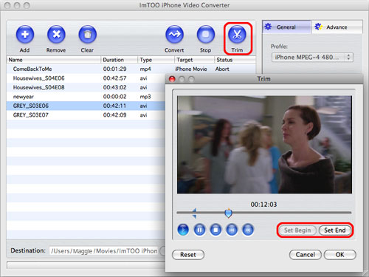Select the ComeBackToMe file row
This screenshot has width=369, height=277.
pos(131,69)
